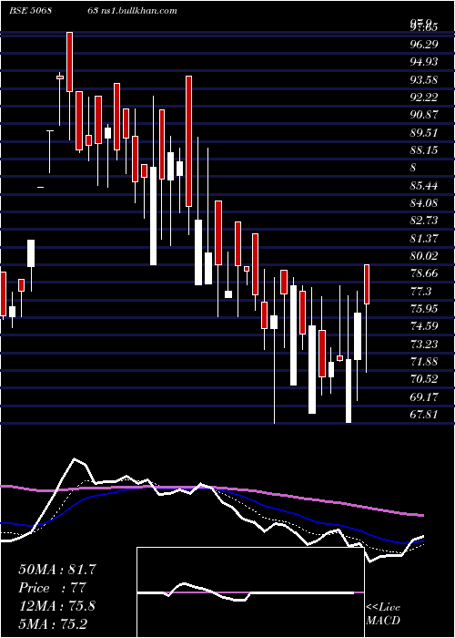Open the MACD inset chart box
The height and width of the screenshot is (638, 455).
pos(250,592)
